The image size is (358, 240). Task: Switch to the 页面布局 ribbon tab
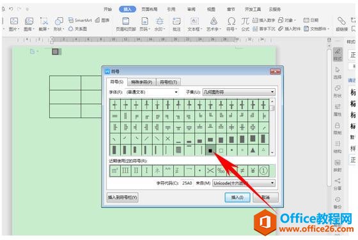coord(150,9)
